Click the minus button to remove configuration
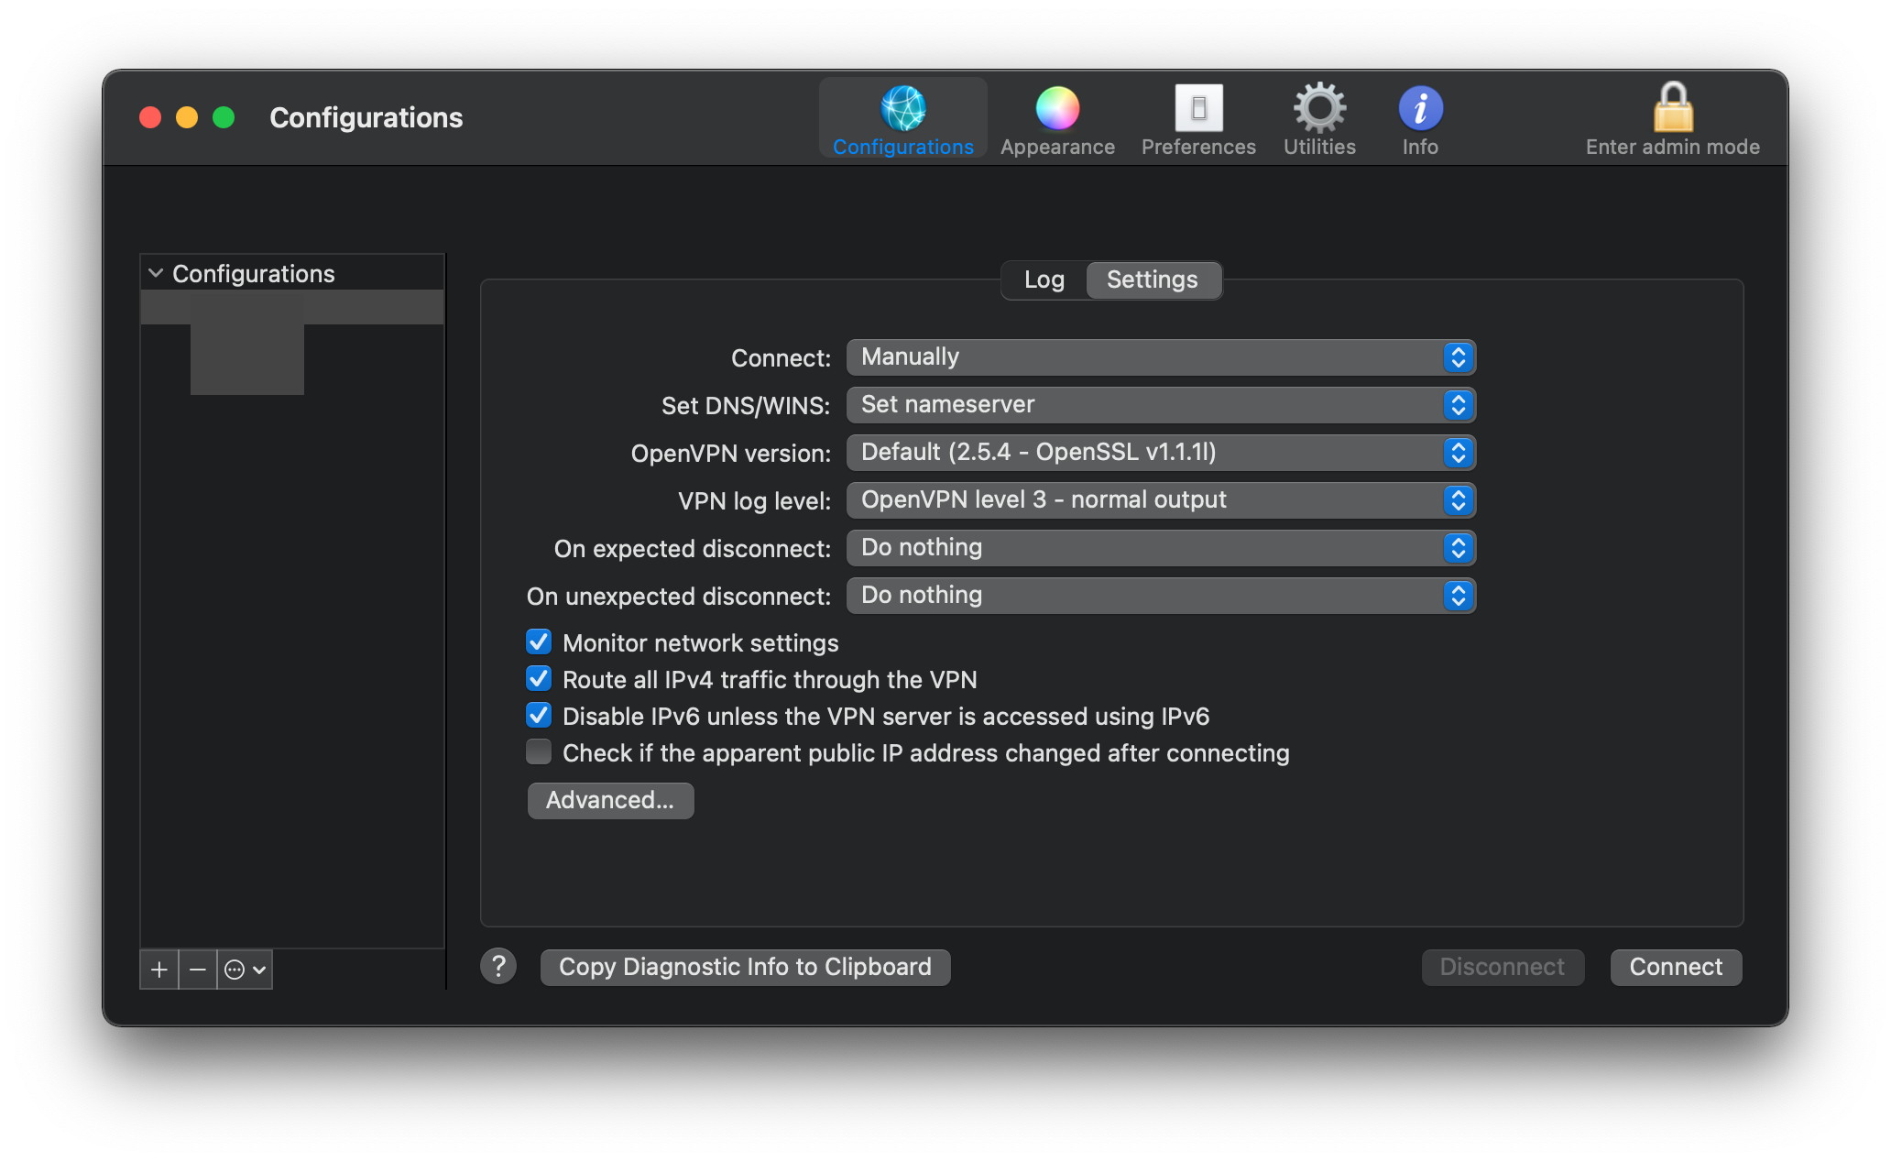The image size is (1891, 1162). (198, 970)
